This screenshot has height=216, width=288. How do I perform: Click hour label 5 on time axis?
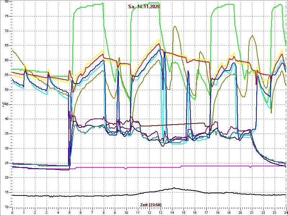(x=69, y=212)
